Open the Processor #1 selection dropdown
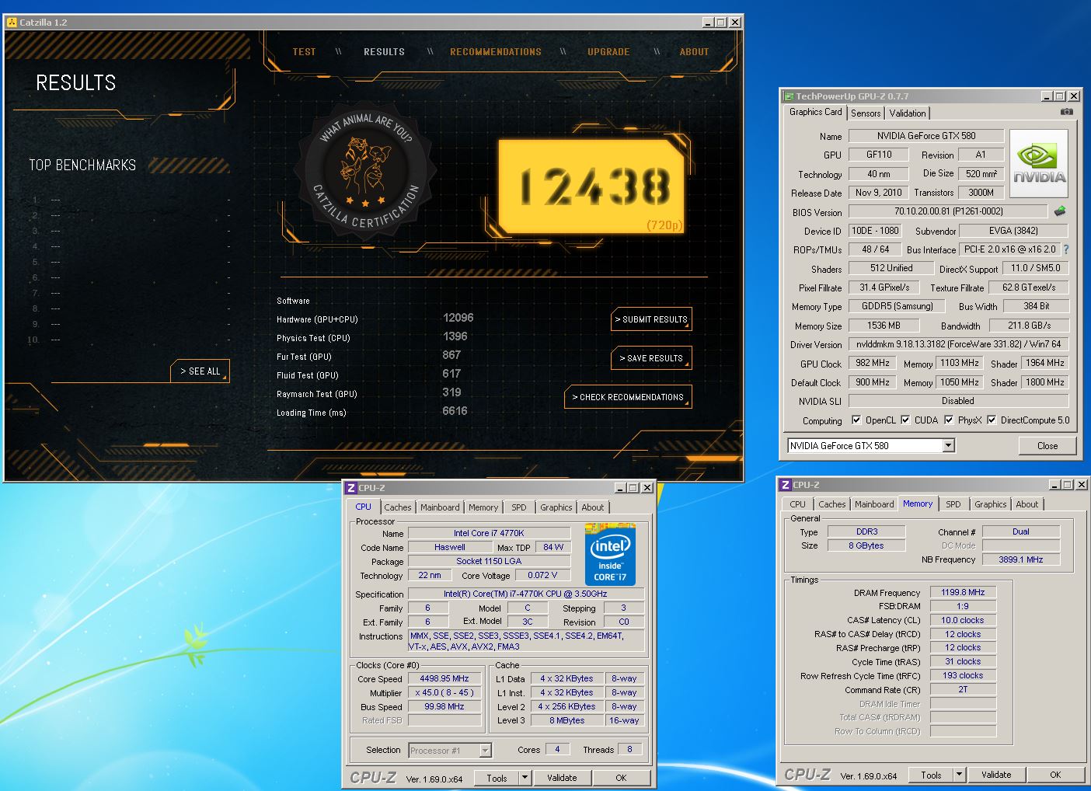 pos(485,751)
